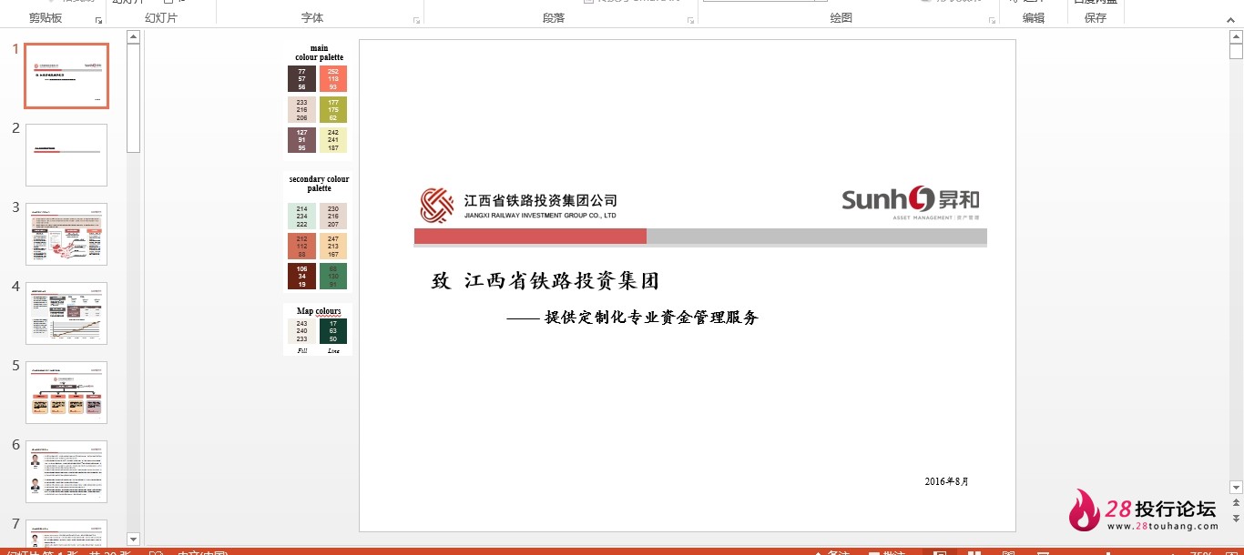
Task: Click the 243 240 233 map Fill swatch
Action: point(301,331)
